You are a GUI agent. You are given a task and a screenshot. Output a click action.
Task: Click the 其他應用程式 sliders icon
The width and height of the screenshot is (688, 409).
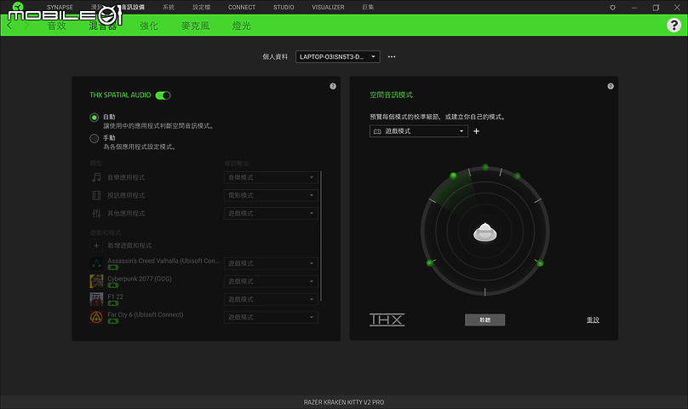[x=96, y=213]
